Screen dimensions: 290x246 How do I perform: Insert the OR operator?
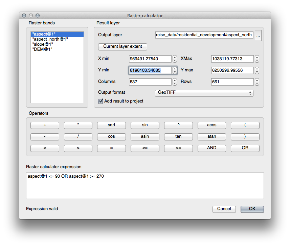(x=245, y=148)
